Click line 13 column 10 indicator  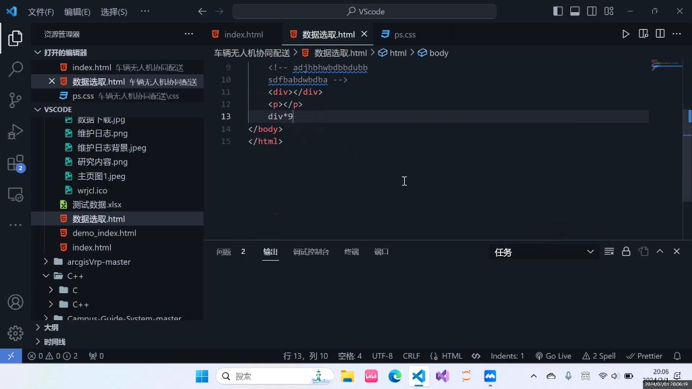click(305, 356)
